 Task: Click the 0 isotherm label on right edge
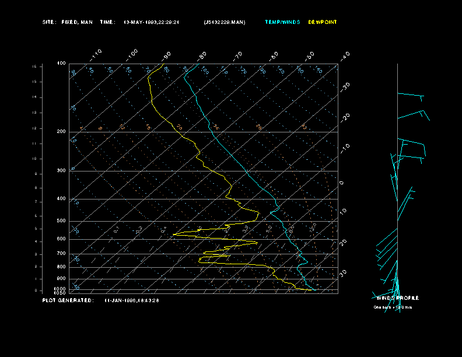(341, 183)
